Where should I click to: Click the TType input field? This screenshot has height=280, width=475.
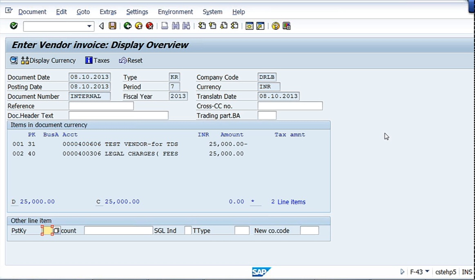point(242,230)
